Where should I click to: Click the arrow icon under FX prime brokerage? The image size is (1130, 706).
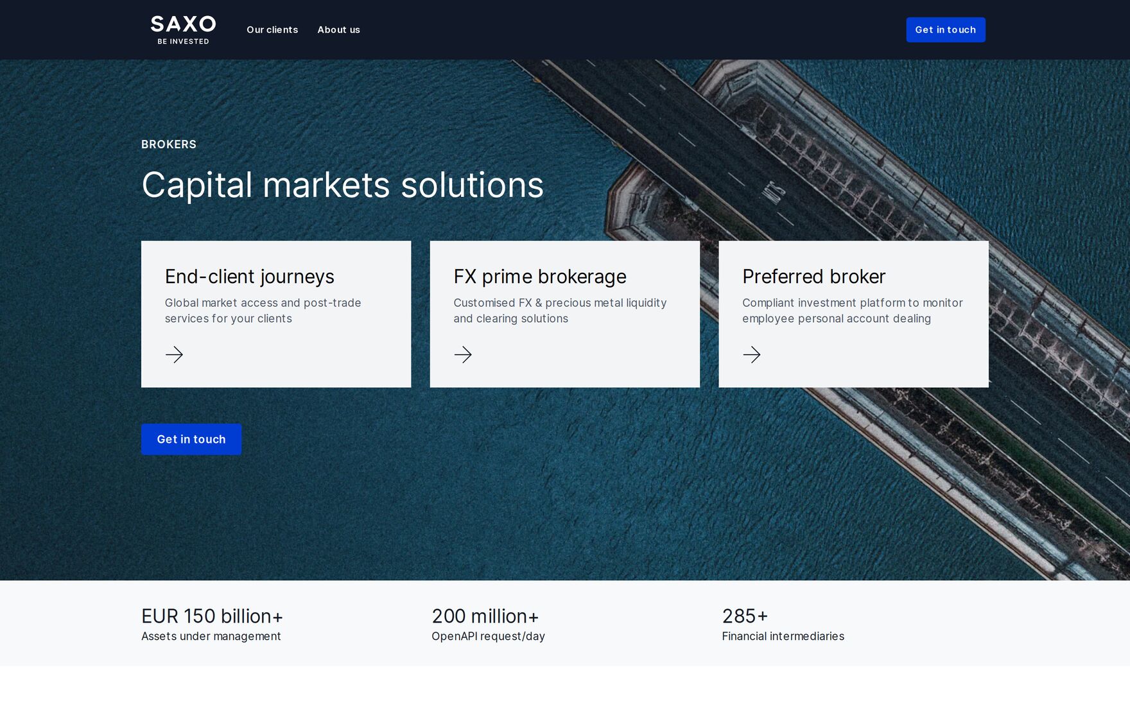pyautogui.click(x=463, y=354)
